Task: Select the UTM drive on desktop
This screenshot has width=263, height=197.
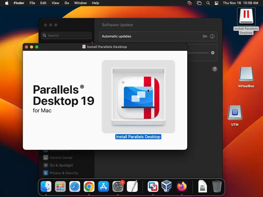Action: point(235,116)
